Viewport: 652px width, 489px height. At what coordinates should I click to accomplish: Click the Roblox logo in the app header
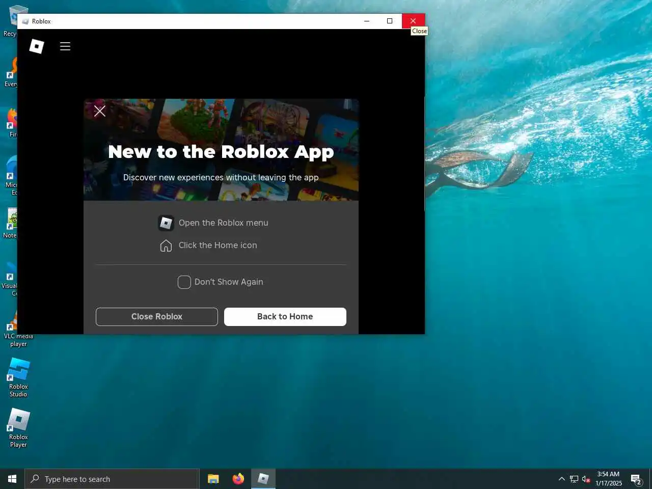click(x=37, y=46)
